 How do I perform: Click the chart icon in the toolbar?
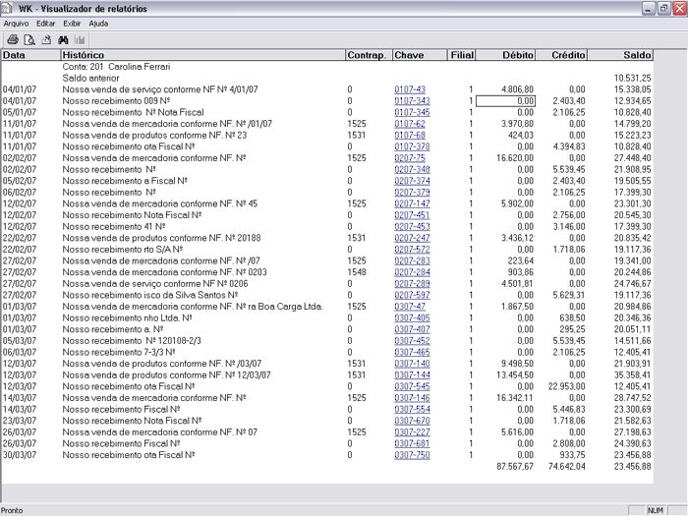coord(80,39)
